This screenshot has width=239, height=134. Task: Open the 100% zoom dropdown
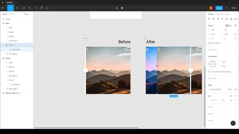tap(235, 8)
